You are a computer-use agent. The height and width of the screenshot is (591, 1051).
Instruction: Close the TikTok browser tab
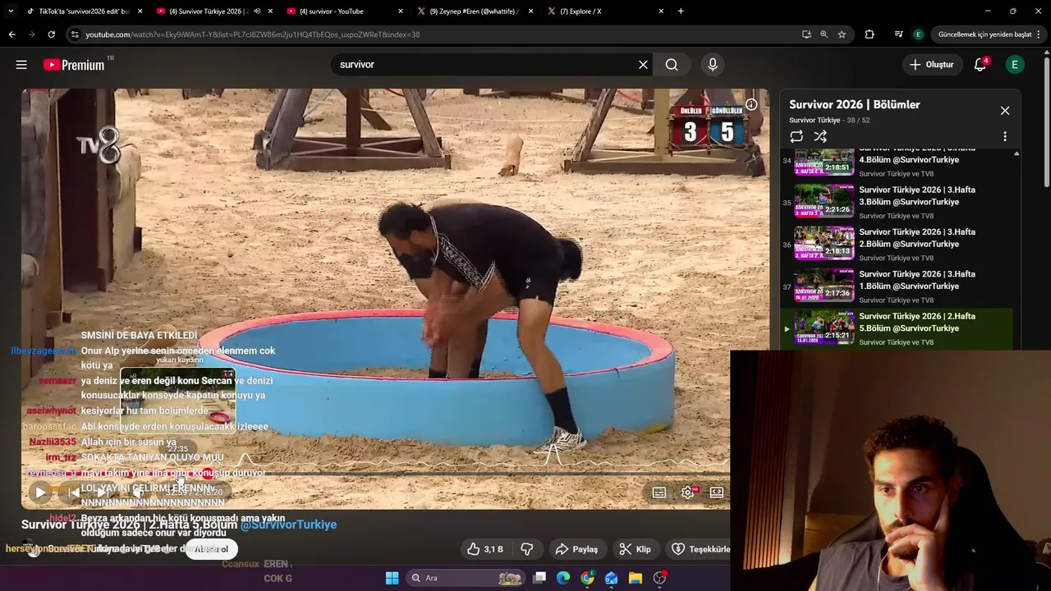click(140, 11)
